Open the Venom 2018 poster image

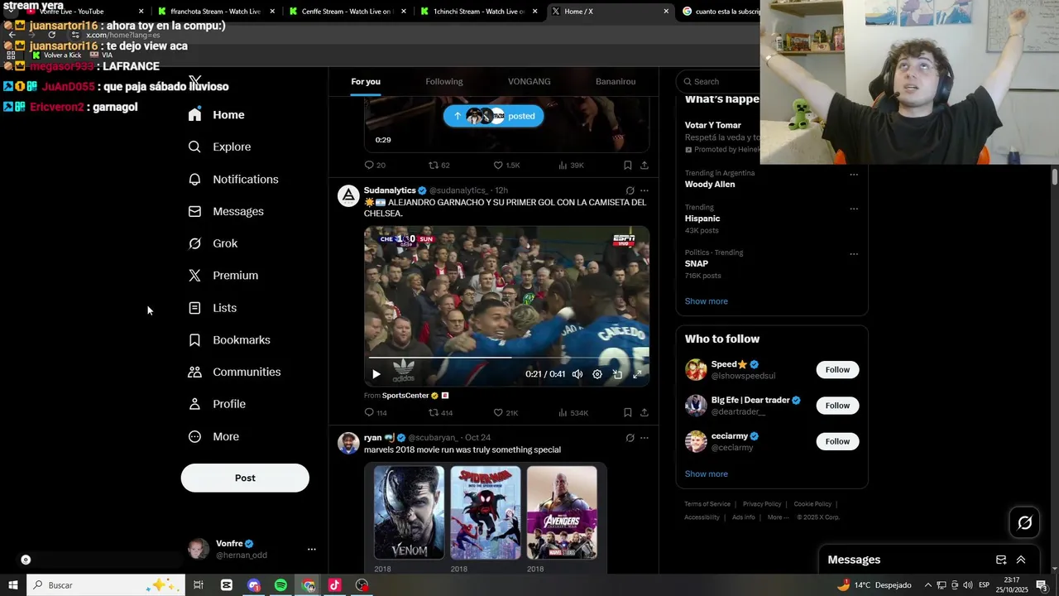pos(409,512)
